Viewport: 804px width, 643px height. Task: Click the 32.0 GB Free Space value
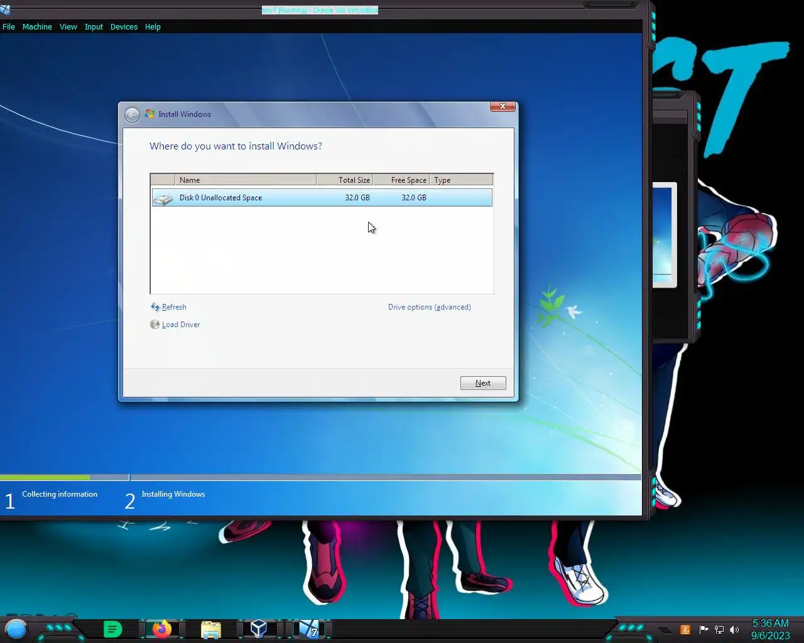tap(414, 198)
